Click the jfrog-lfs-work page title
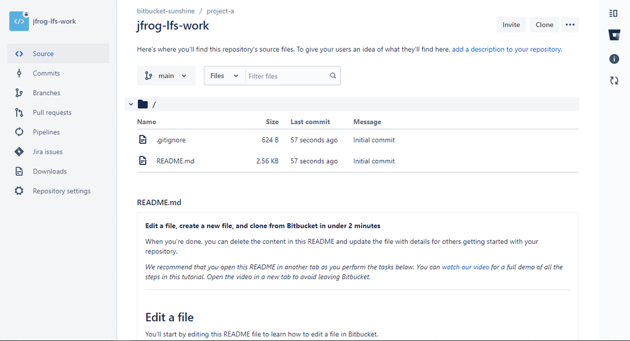This screenshot has height=341, width=630. 173,26
